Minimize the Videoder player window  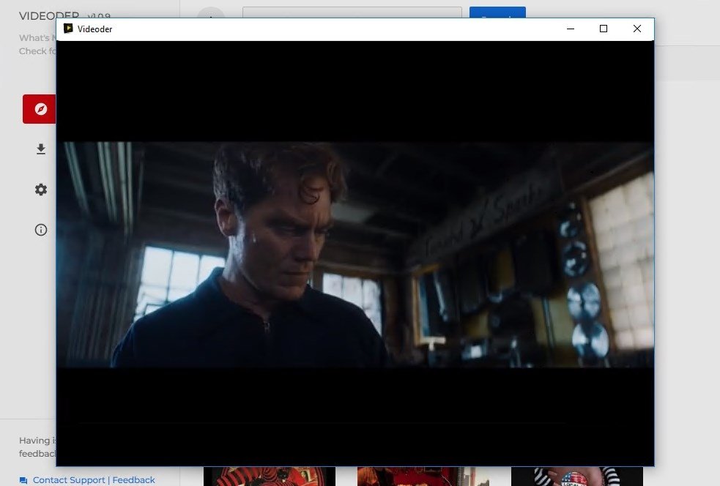pyautogui.click(x=571, y=29)
